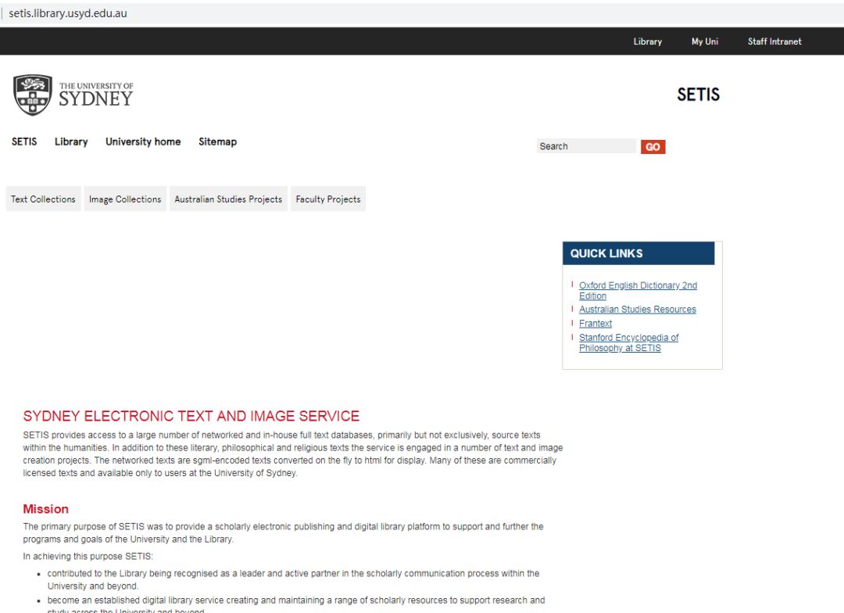Open the Sitemap page

[x=217, y=142]
